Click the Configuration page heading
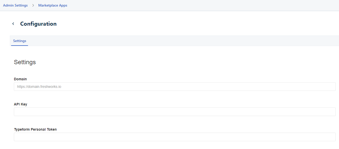 [x=38, y=24]
